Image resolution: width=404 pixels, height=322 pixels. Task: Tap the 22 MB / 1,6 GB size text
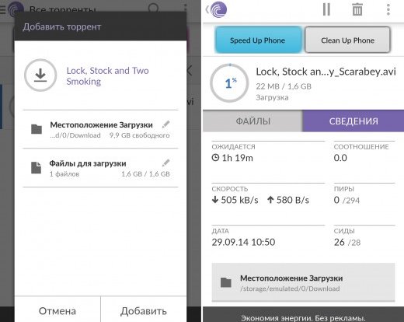[x=284, y=86]
